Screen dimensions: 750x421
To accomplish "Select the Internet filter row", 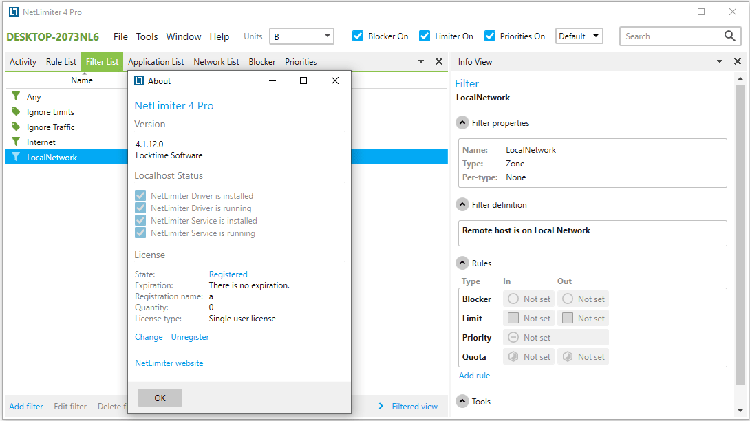I will coord(67,142).
